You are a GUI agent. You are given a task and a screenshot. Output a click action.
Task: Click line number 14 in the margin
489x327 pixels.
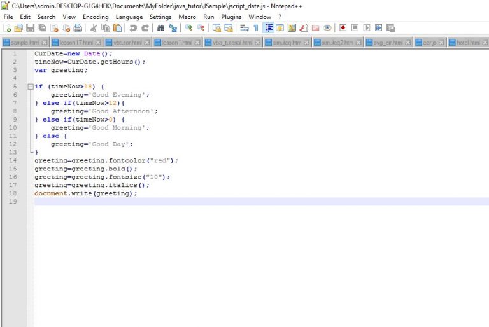[x=13, y=160]
